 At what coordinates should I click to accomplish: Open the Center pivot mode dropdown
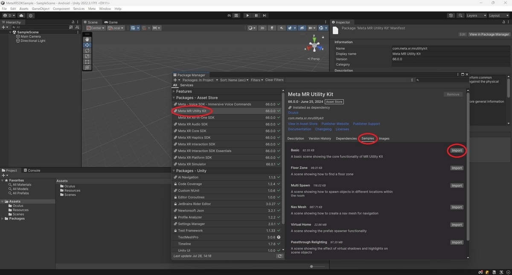point(96,28)
